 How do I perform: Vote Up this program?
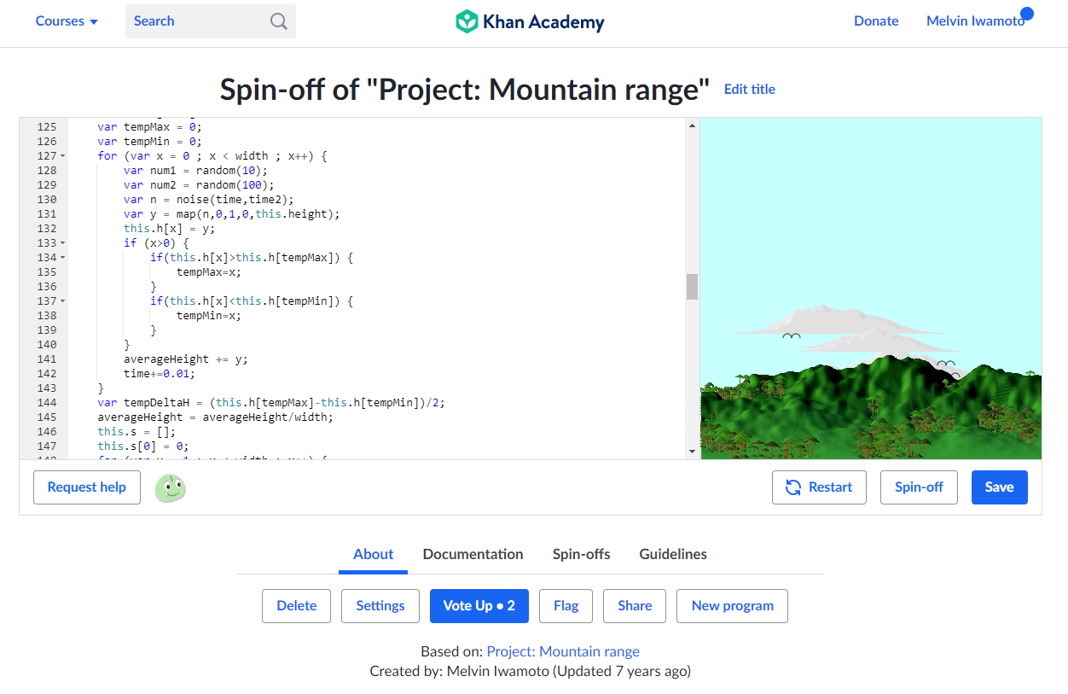coord(479,606)
